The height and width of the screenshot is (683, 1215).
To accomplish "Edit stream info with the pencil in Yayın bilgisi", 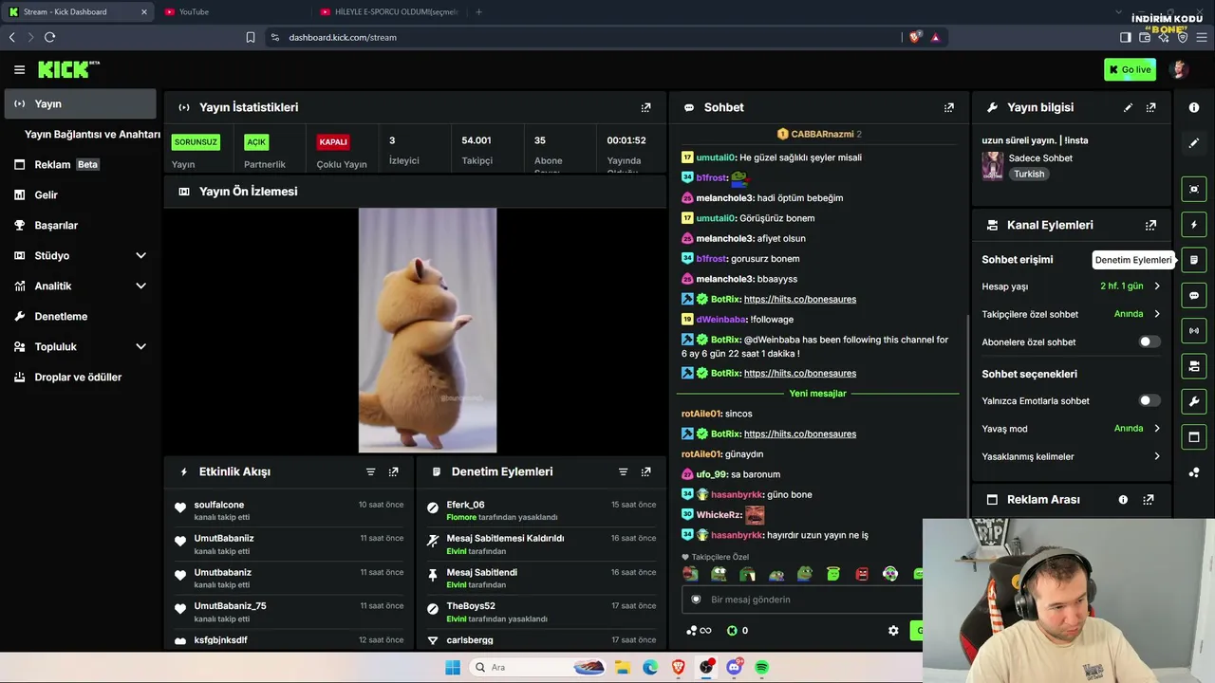I will point(1128,107).
